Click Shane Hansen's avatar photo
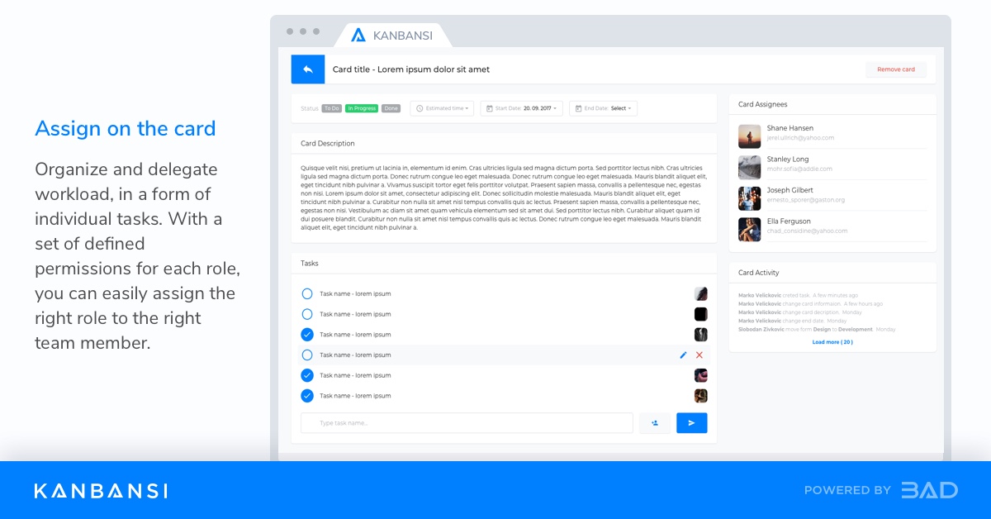This screenshot has height=519, width=991. (x=749, y=136)
